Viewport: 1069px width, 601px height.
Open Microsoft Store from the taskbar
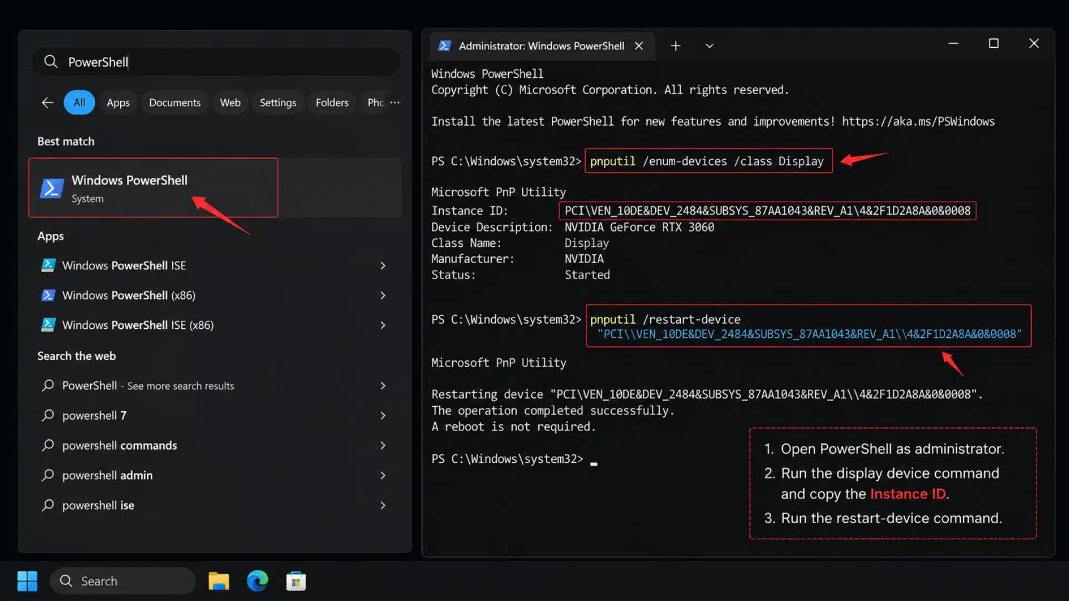[x=296, y=581]
